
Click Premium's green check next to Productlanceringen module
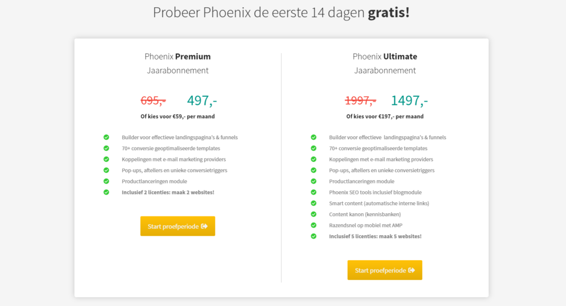click(106, 181)
